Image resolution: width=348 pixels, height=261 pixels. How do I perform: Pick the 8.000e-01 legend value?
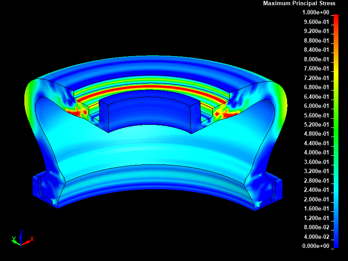coord(316,59)
